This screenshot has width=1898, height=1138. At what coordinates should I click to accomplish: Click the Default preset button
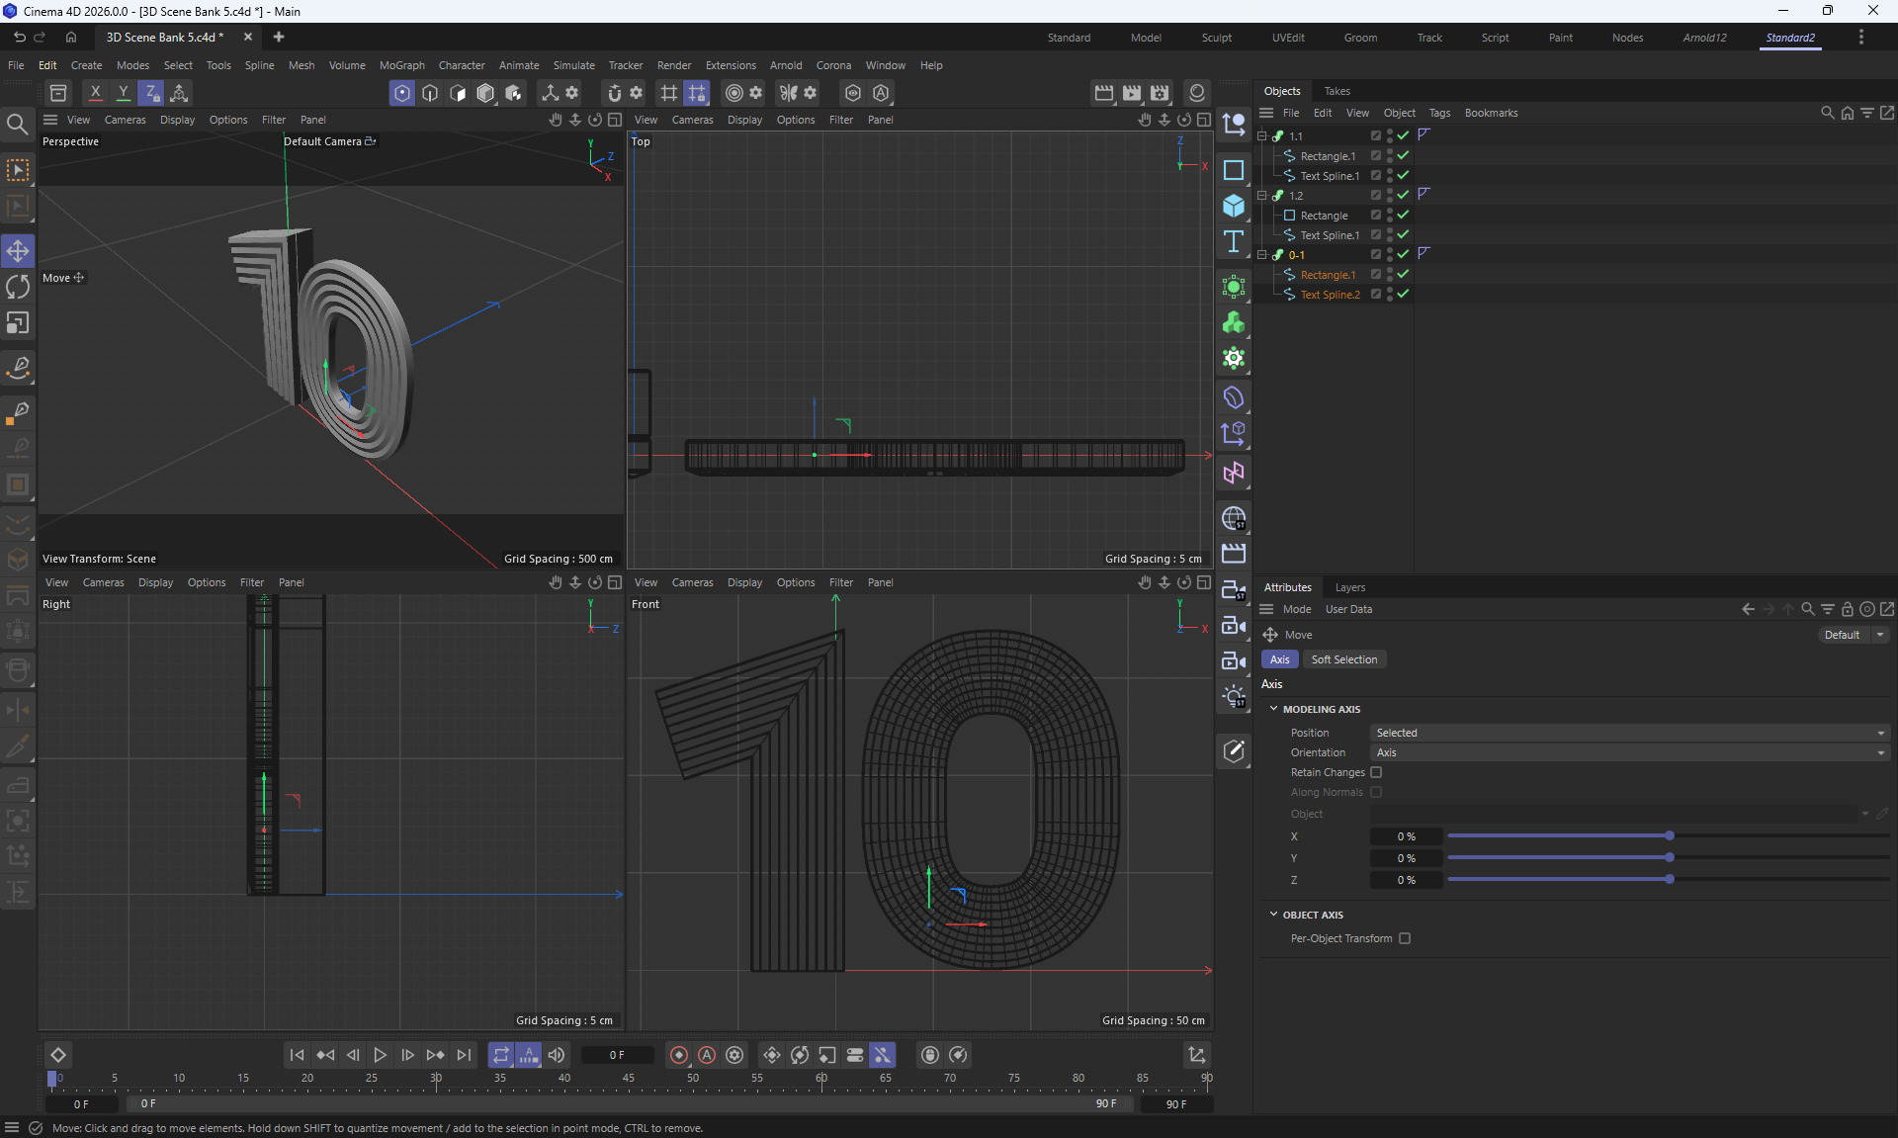[x=1842, y=635]
